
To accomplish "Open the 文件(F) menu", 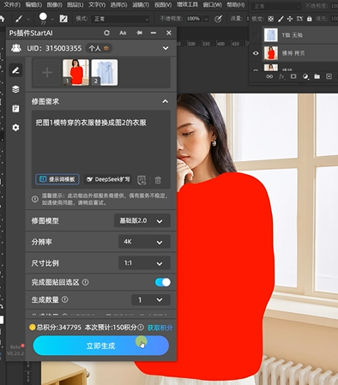I will (12, 4).
